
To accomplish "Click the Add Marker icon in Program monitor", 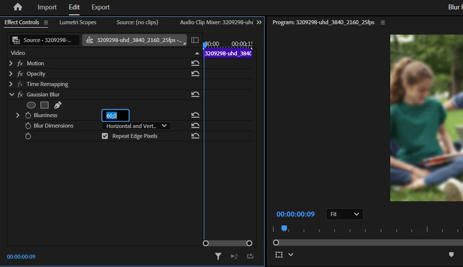I will (x=451, y=255).
